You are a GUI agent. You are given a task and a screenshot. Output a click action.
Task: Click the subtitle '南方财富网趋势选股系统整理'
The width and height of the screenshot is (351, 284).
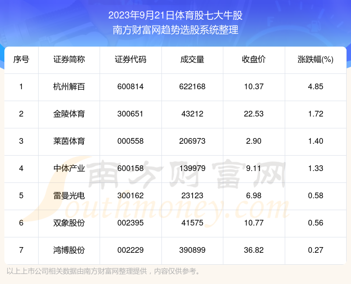coord(175,30)
